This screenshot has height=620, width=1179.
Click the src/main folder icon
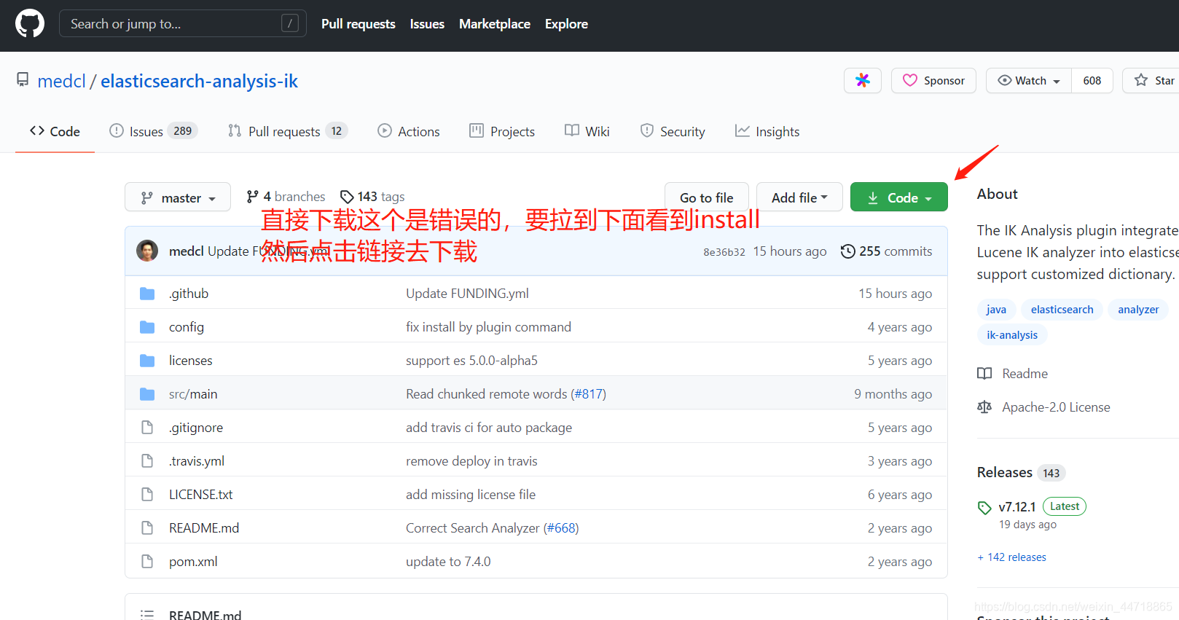[x=147, y=394]
